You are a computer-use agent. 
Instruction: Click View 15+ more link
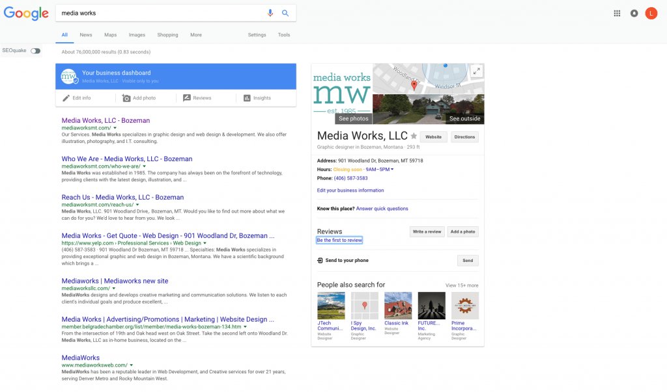pyautogui.click(x=462, y=285)
